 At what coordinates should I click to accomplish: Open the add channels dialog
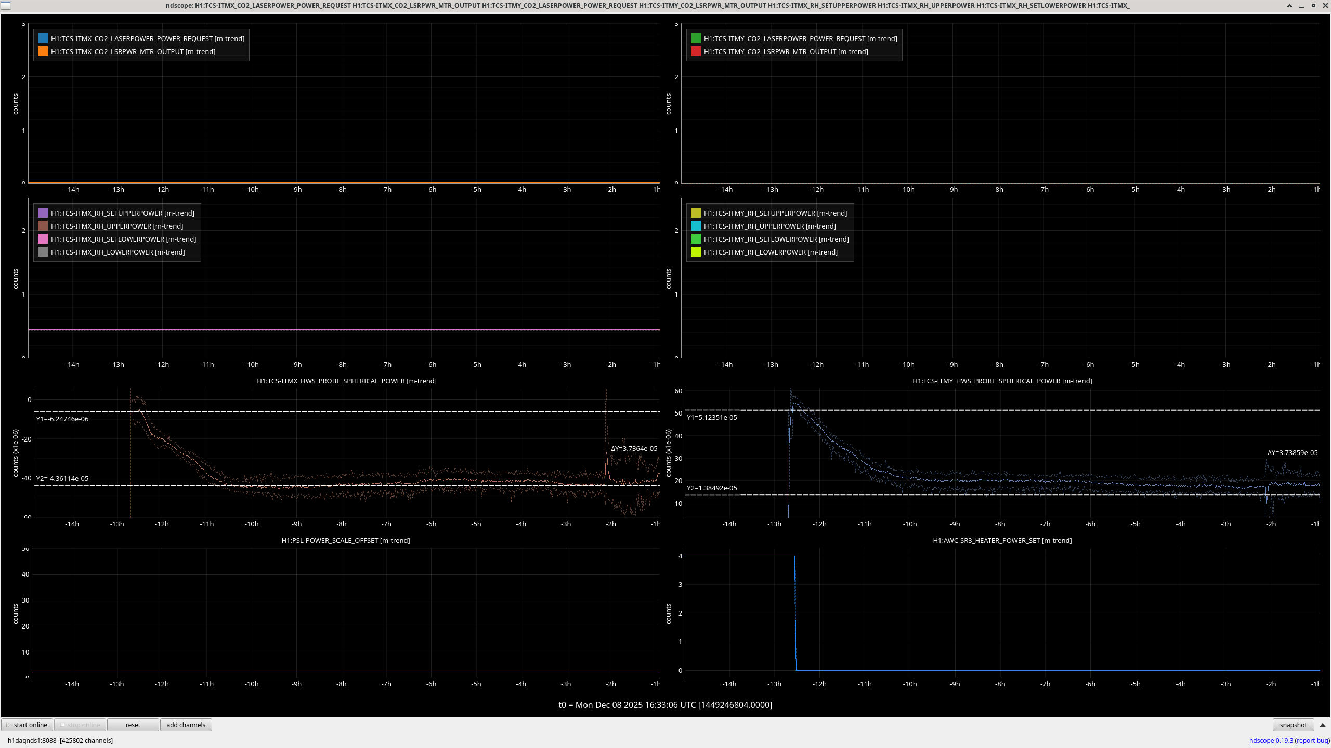pos(186,725)
